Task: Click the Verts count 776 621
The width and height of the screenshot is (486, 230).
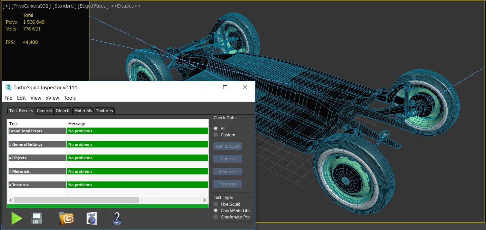Action: (32, 29)
